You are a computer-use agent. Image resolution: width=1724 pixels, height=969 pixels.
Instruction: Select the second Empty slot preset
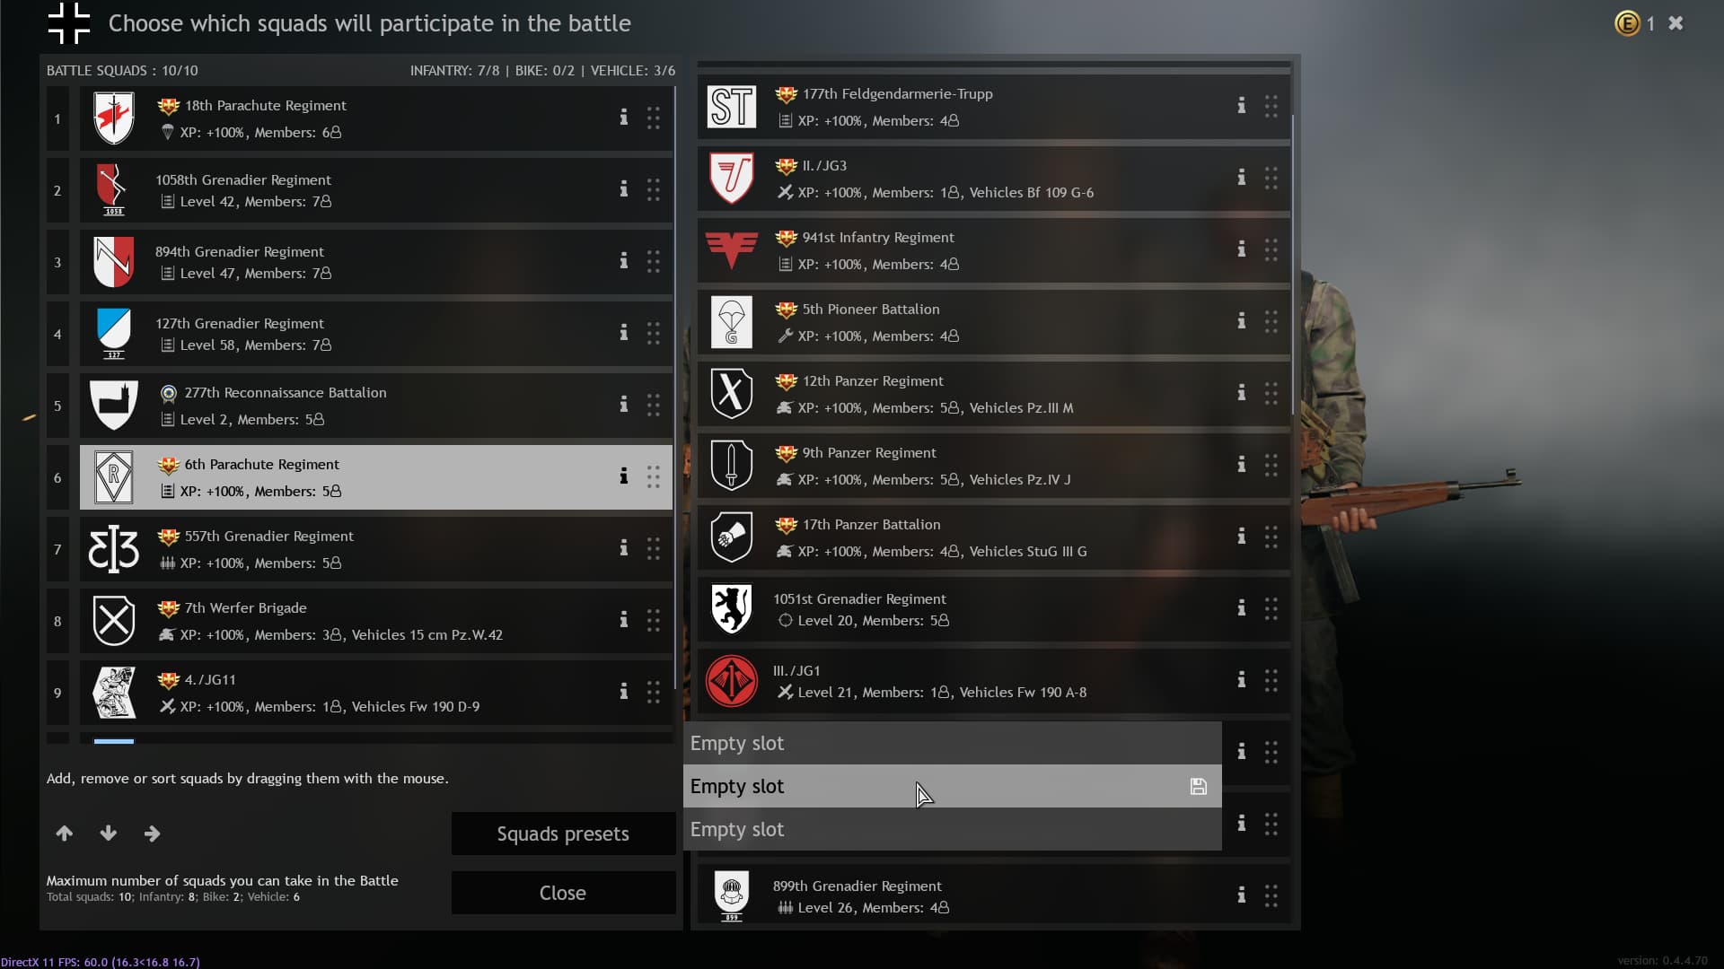tap(952, 786)
